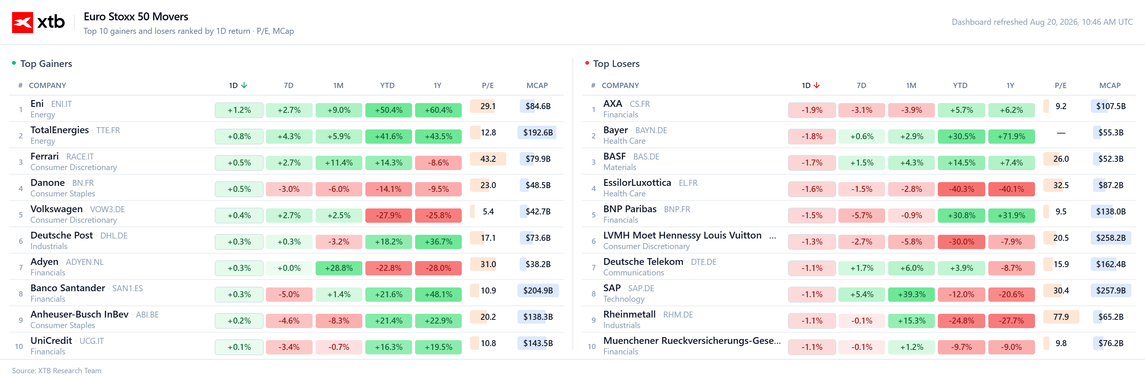The image size is (1145, 380).
Task: Click the xtb logo icon
Action: pyautogui.click(x=22, y=22)
